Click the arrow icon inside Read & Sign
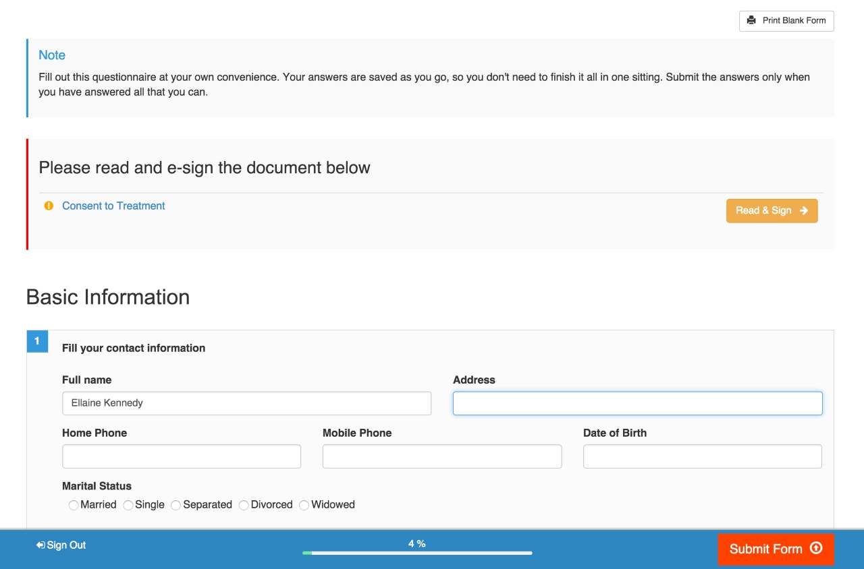Image resolution: width=864 pixels, height=569 pixels. click(803, 210)
